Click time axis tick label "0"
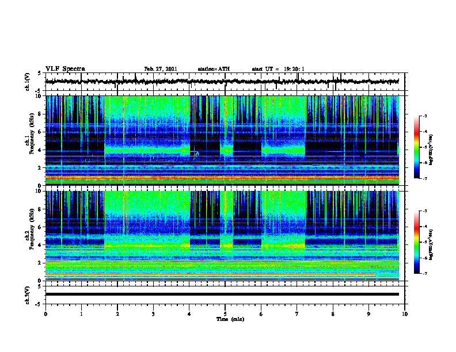This screenshot has width=456, height=352. (45, 314)
